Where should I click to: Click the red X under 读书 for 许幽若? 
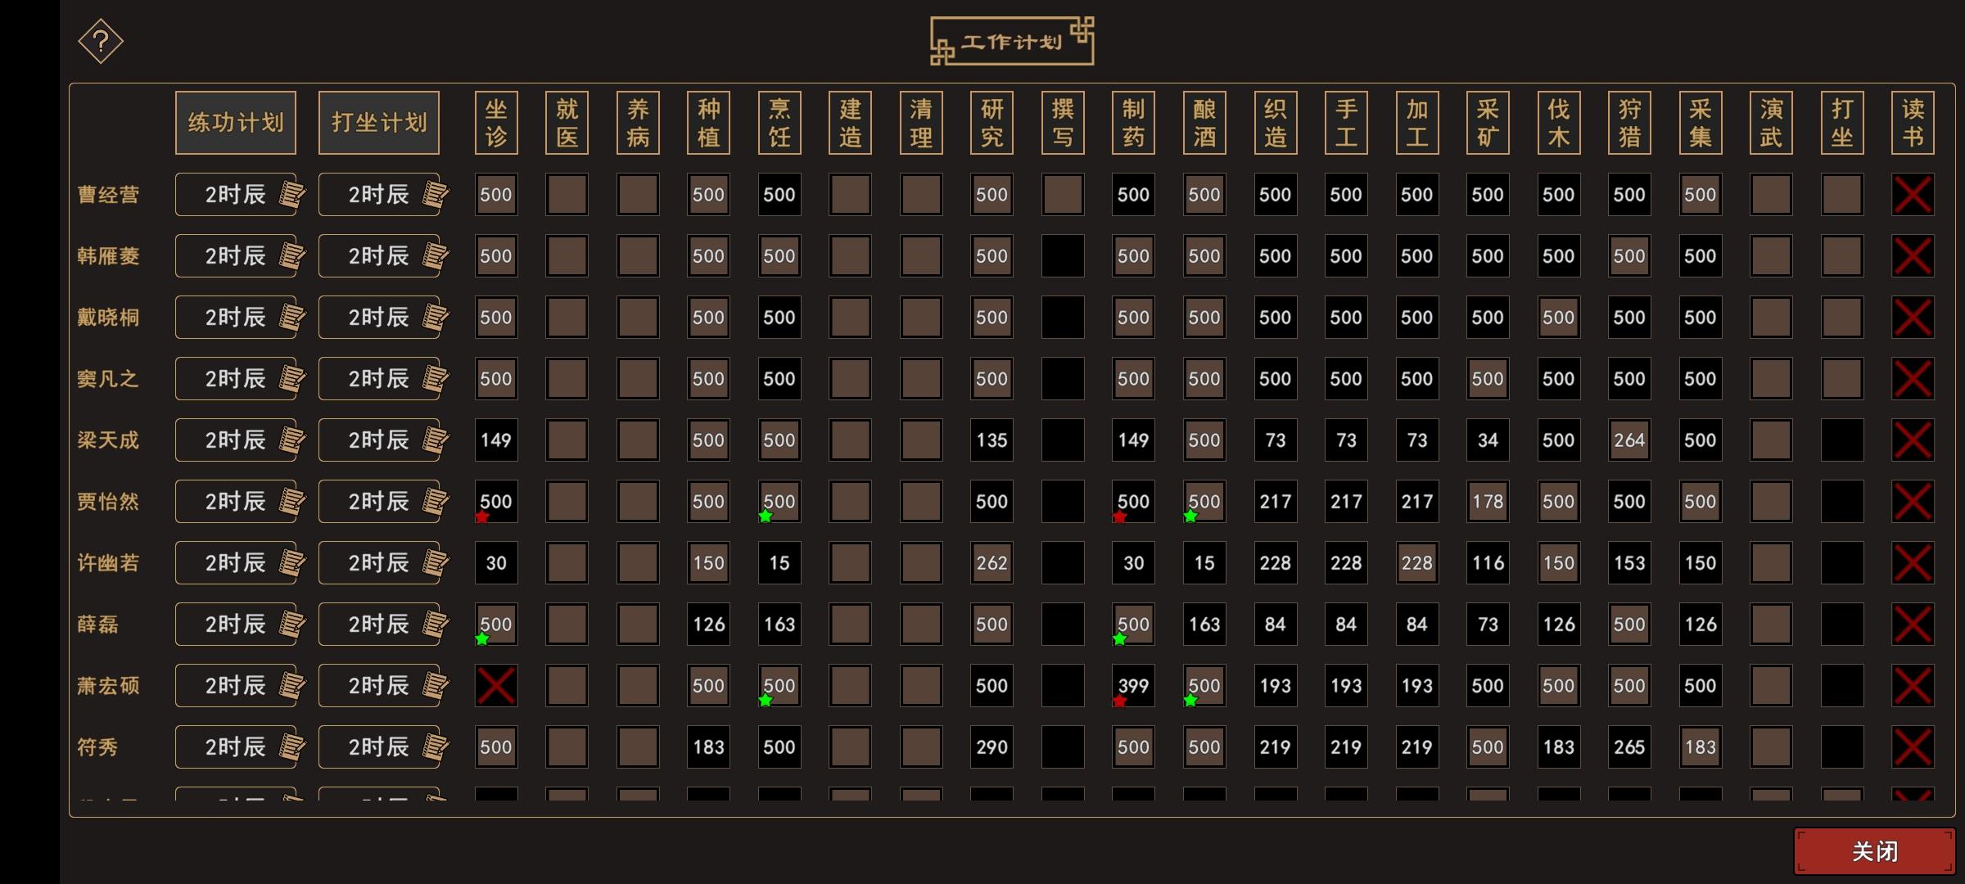(1913, 563)
